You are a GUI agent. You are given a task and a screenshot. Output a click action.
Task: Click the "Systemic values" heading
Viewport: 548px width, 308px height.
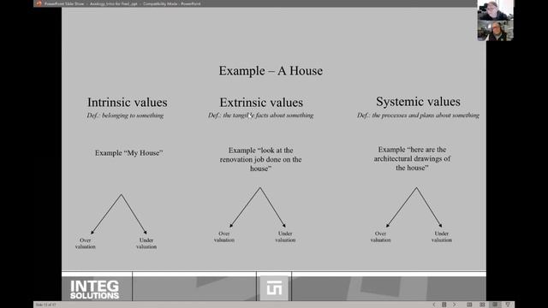pyautogui.click(x=418, y=102)
